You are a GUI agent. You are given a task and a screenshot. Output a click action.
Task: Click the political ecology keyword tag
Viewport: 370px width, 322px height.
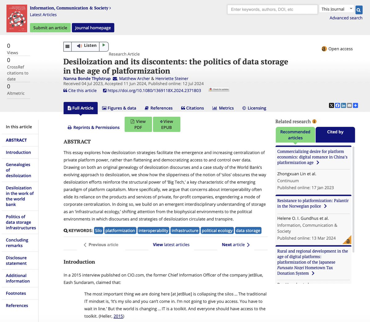217,230
